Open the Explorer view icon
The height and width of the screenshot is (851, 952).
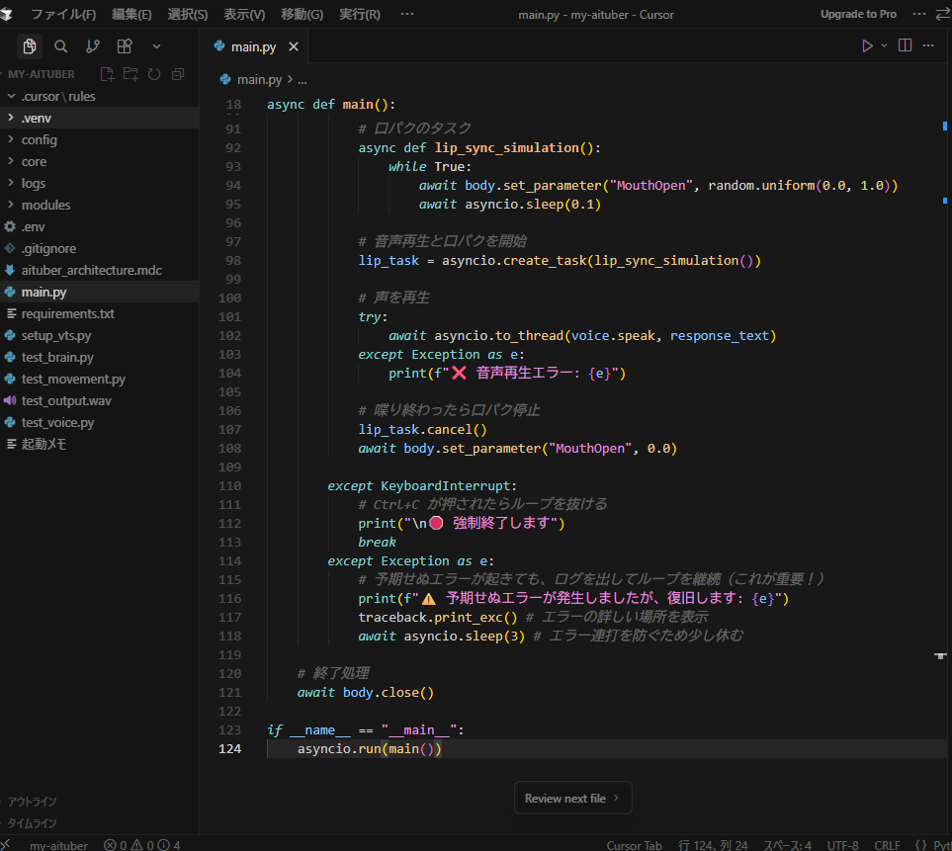(x=30, y=46)
